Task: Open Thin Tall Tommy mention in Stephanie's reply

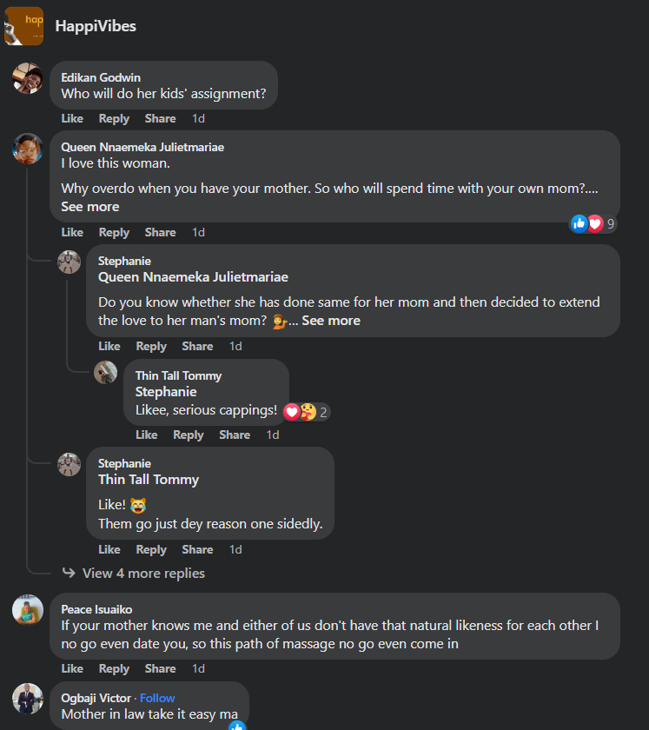Action: click(149, 480)
